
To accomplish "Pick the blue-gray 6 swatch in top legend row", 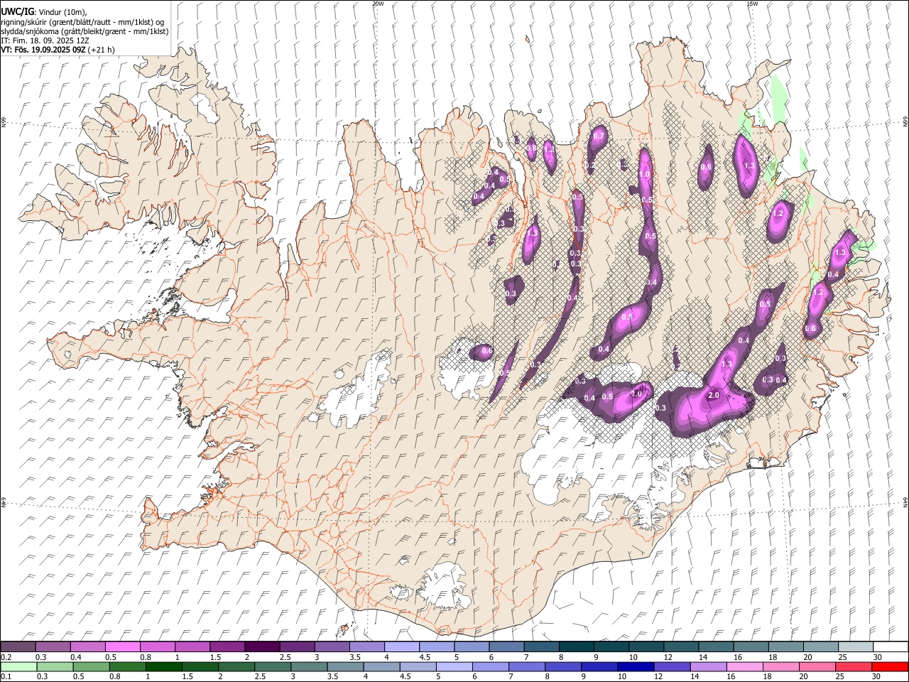I will (x=506, y=646).
